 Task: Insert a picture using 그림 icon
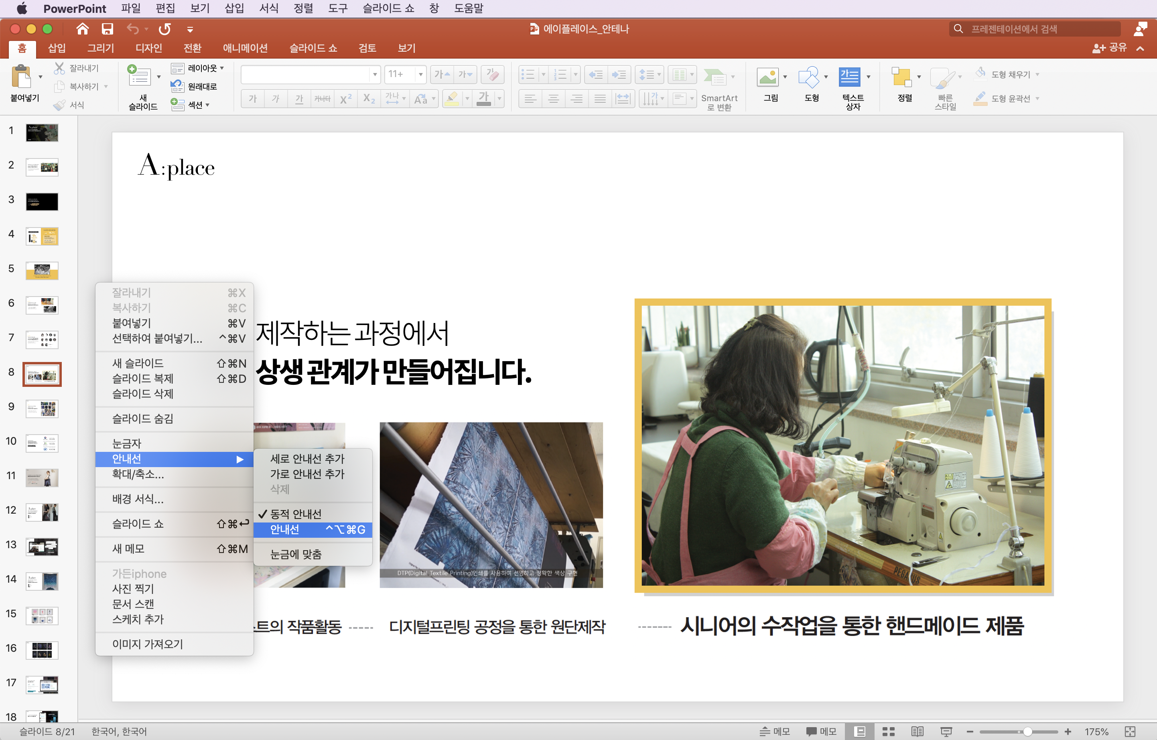point(767,77)
